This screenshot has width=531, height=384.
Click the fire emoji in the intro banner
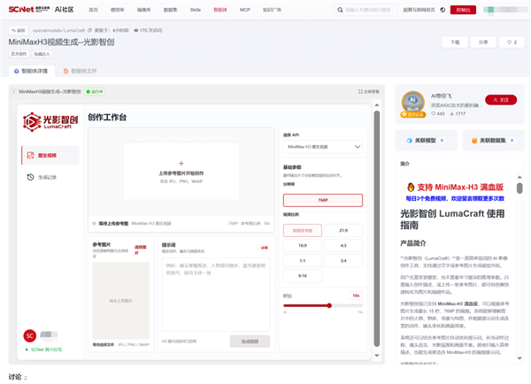(411, 187)
